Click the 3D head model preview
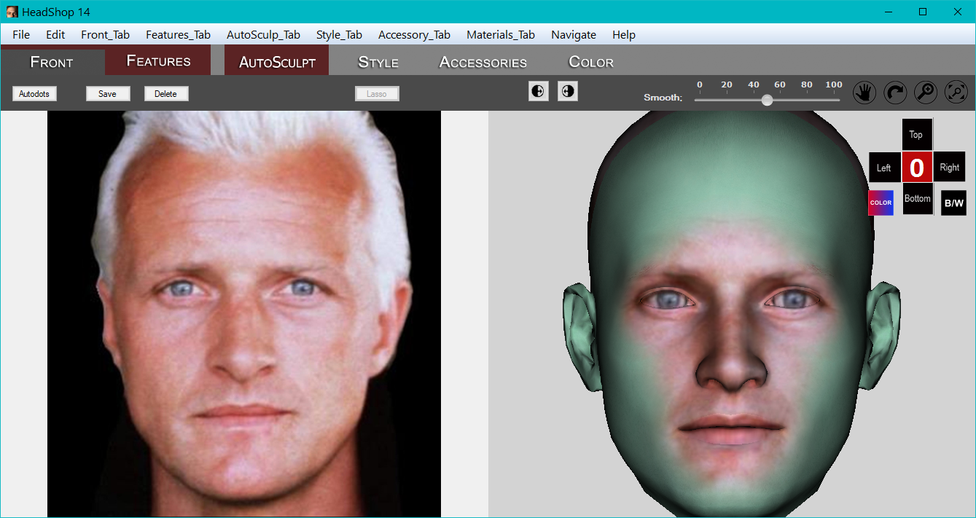 (x=732, y=314)
